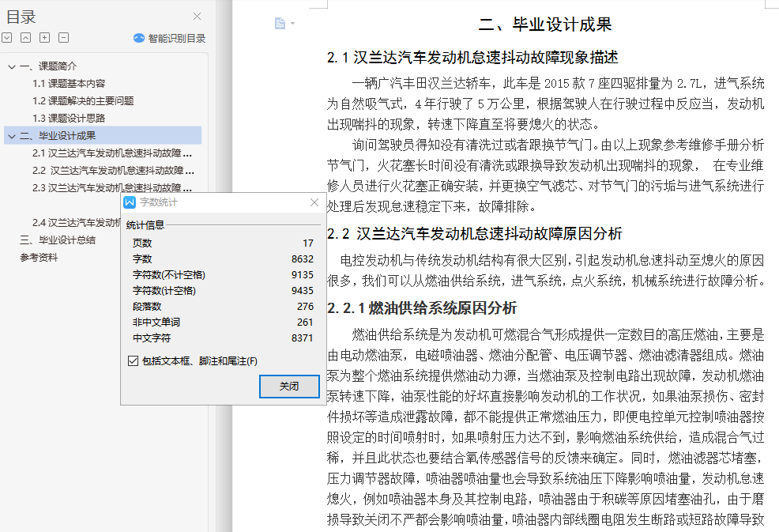This screenshot has width=779, height=532.
Task: Click the 中文字符 value 8371
Action: point(303,338)
